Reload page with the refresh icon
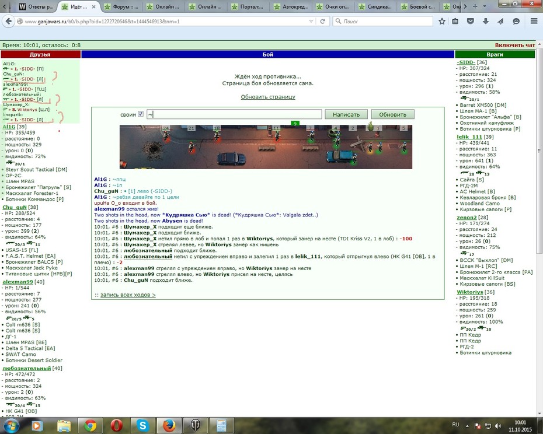Screen dimensions: 543x434 coord(322,22)
